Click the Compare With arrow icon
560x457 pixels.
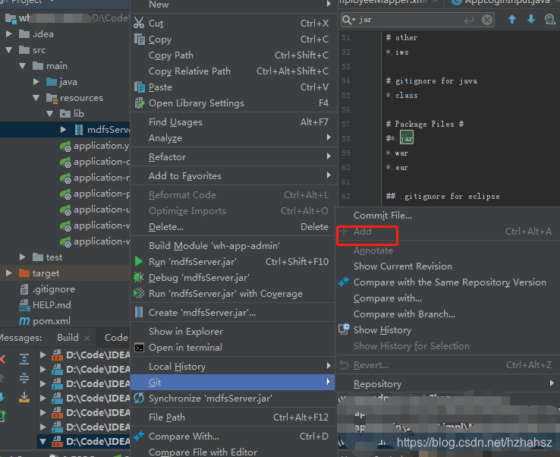pos(139,436)
